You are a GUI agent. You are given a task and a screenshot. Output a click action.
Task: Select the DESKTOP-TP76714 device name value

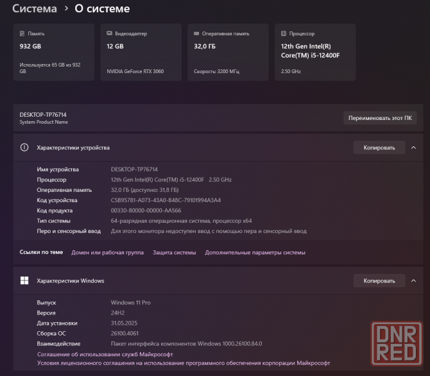pos(134,169)
